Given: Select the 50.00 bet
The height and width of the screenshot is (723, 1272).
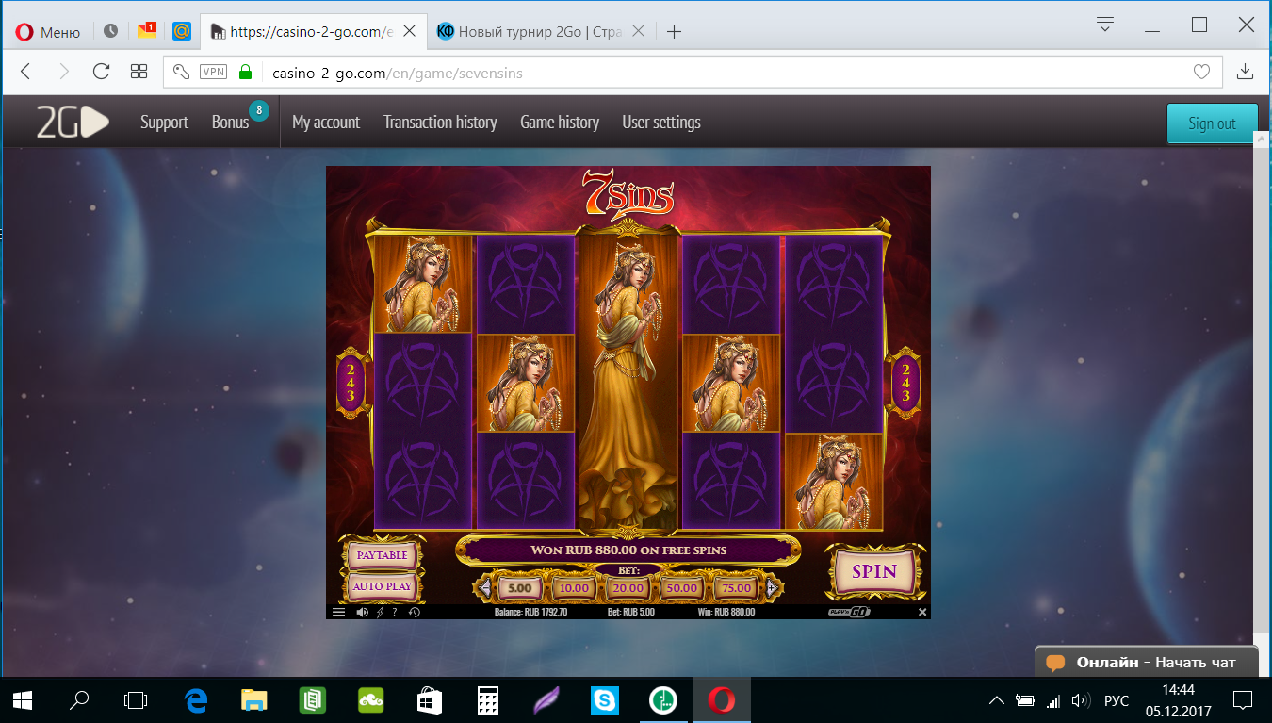Looking at the screenshot, I should pyautogui.click(x=682, y=588).
